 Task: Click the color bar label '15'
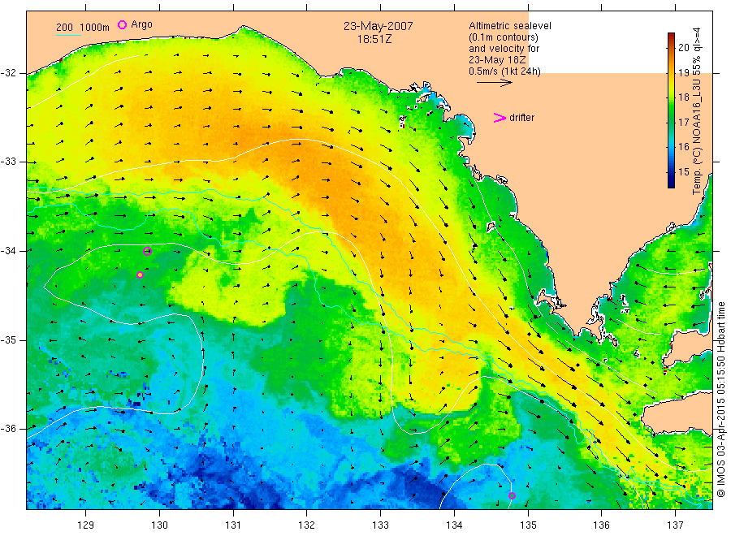683,171
